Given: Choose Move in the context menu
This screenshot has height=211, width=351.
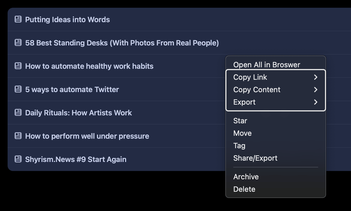Looking at the screenshot, I should click(242, 133).
